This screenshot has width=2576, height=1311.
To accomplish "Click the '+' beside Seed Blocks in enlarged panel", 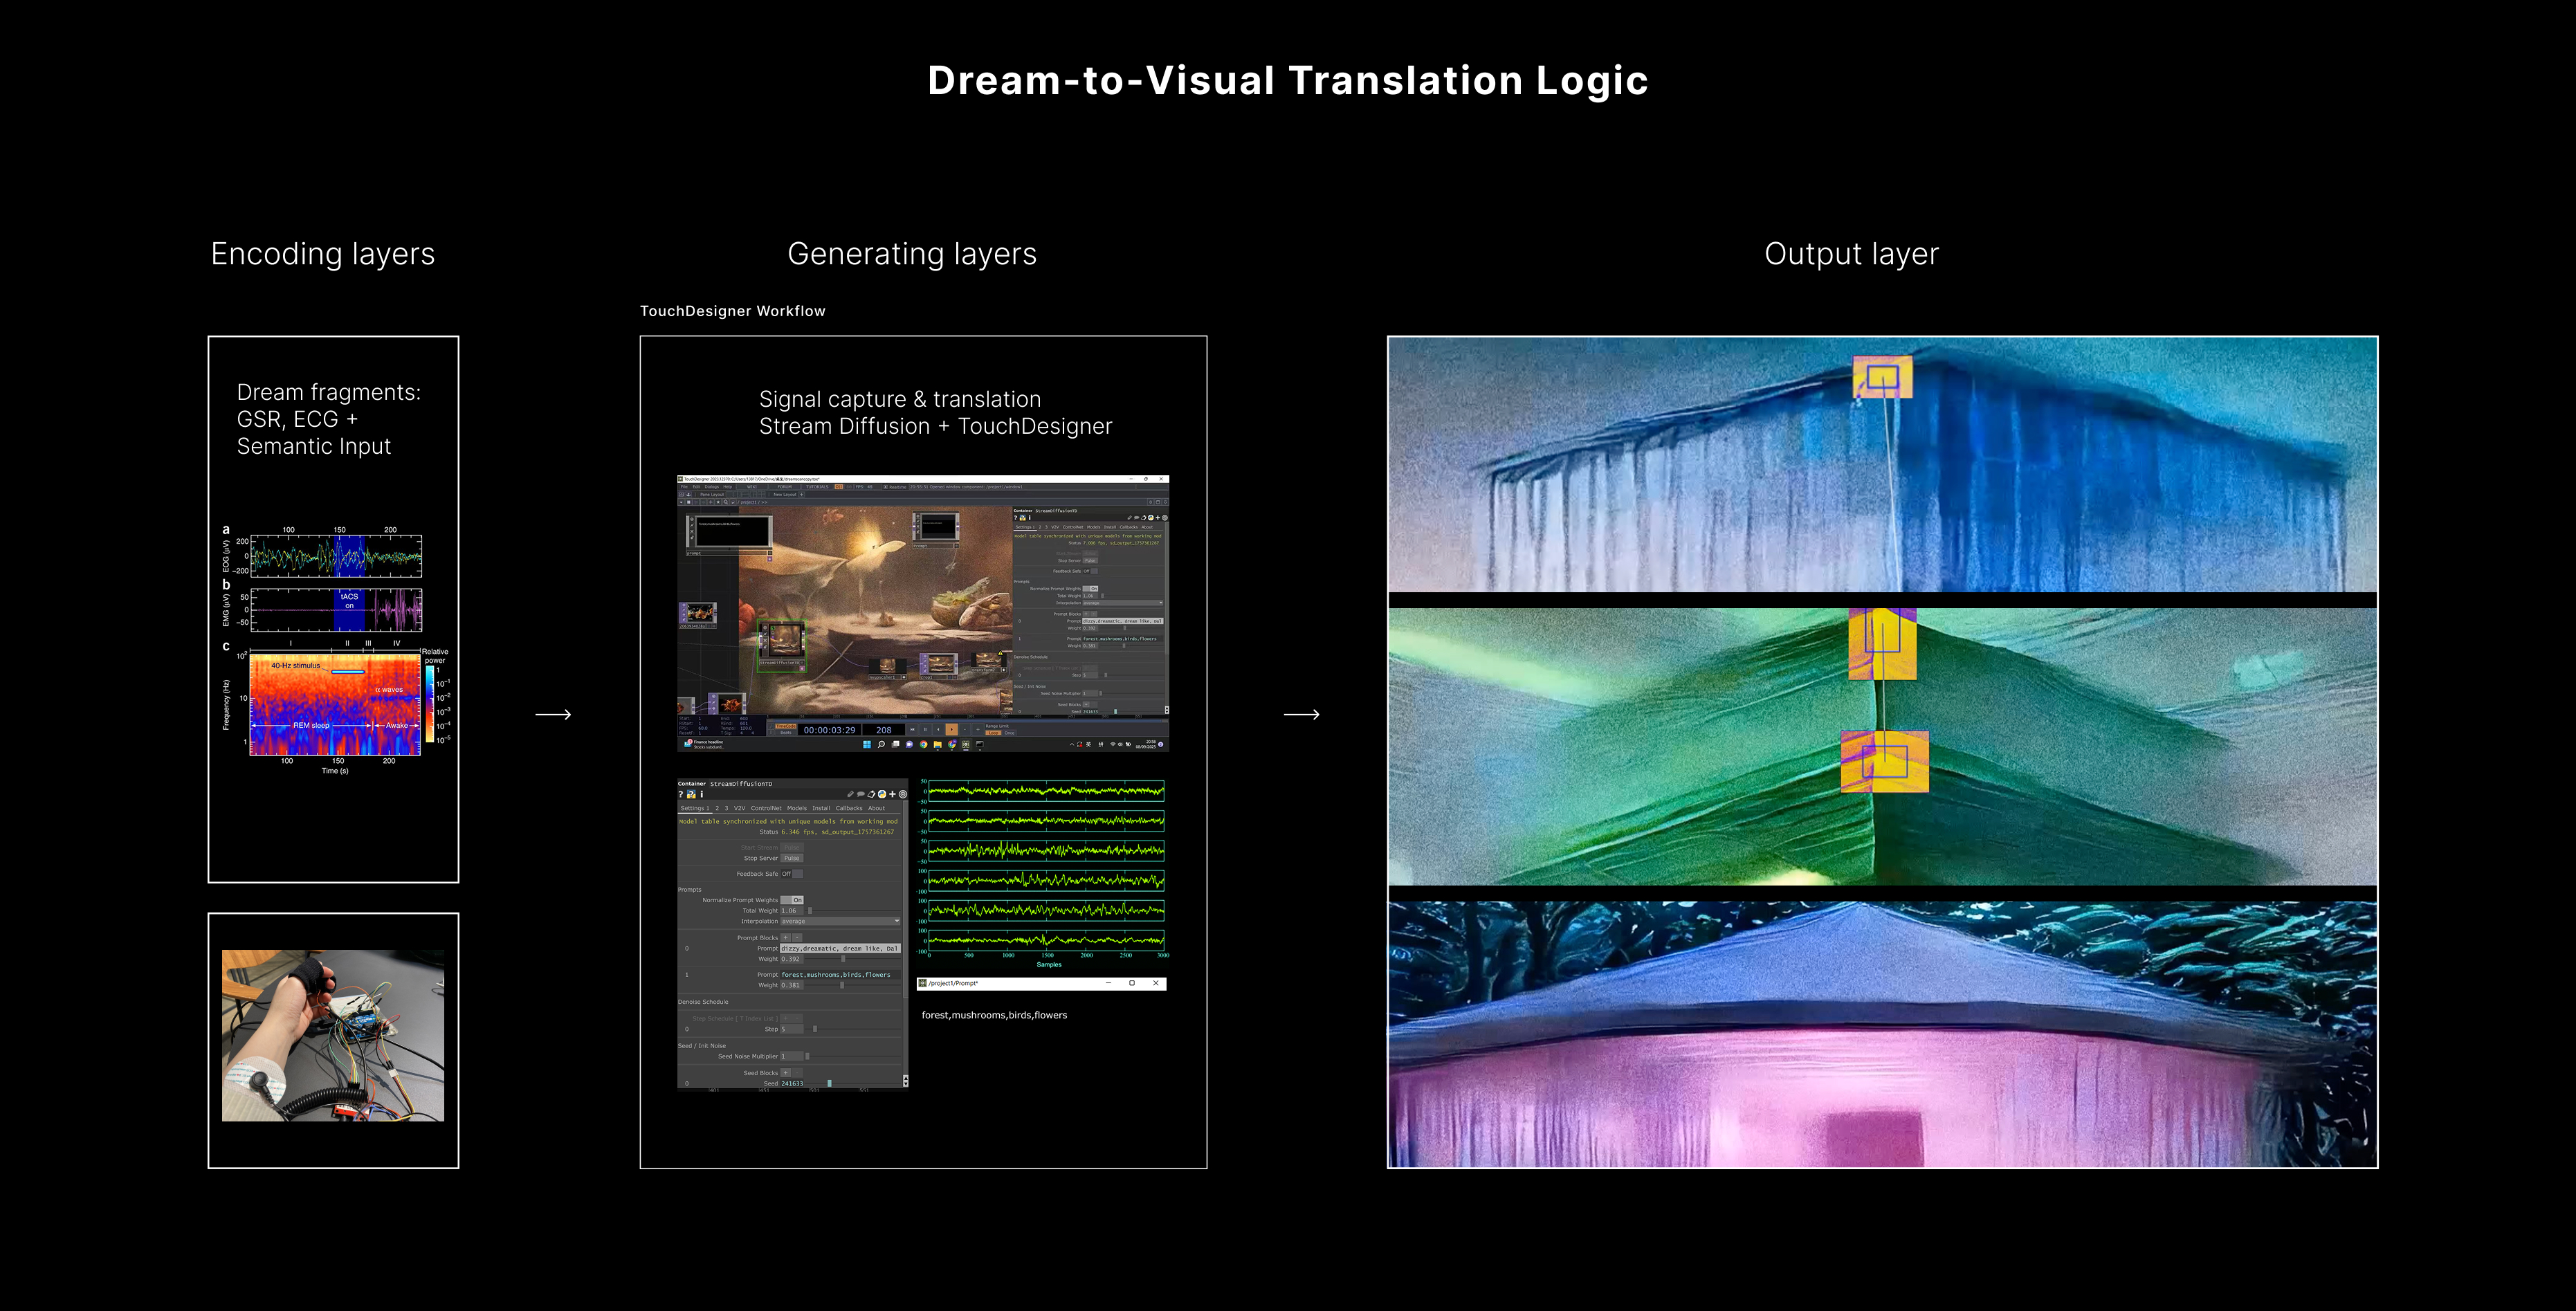I will click(786, 1073).
